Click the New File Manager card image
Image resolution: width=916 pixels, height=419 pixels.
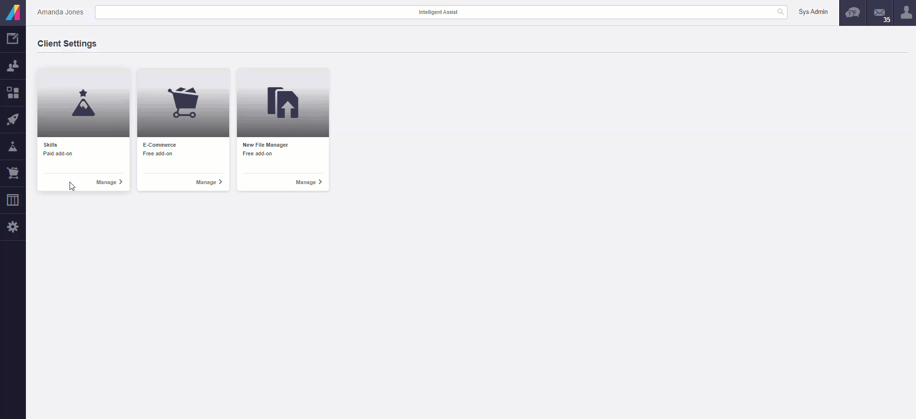(283, 103)
